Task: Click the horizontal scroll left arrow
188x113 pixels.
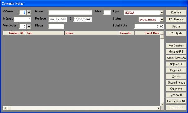Action: click(x=5, y=108)
